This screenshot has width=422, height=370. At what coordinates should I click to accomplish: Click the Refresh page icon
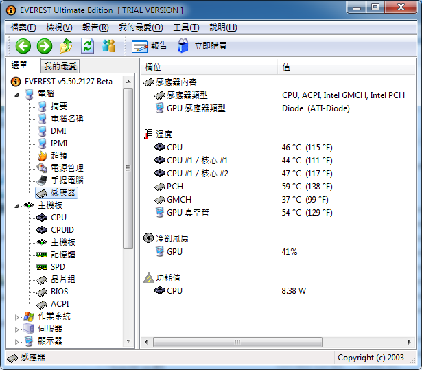[87, 46]
